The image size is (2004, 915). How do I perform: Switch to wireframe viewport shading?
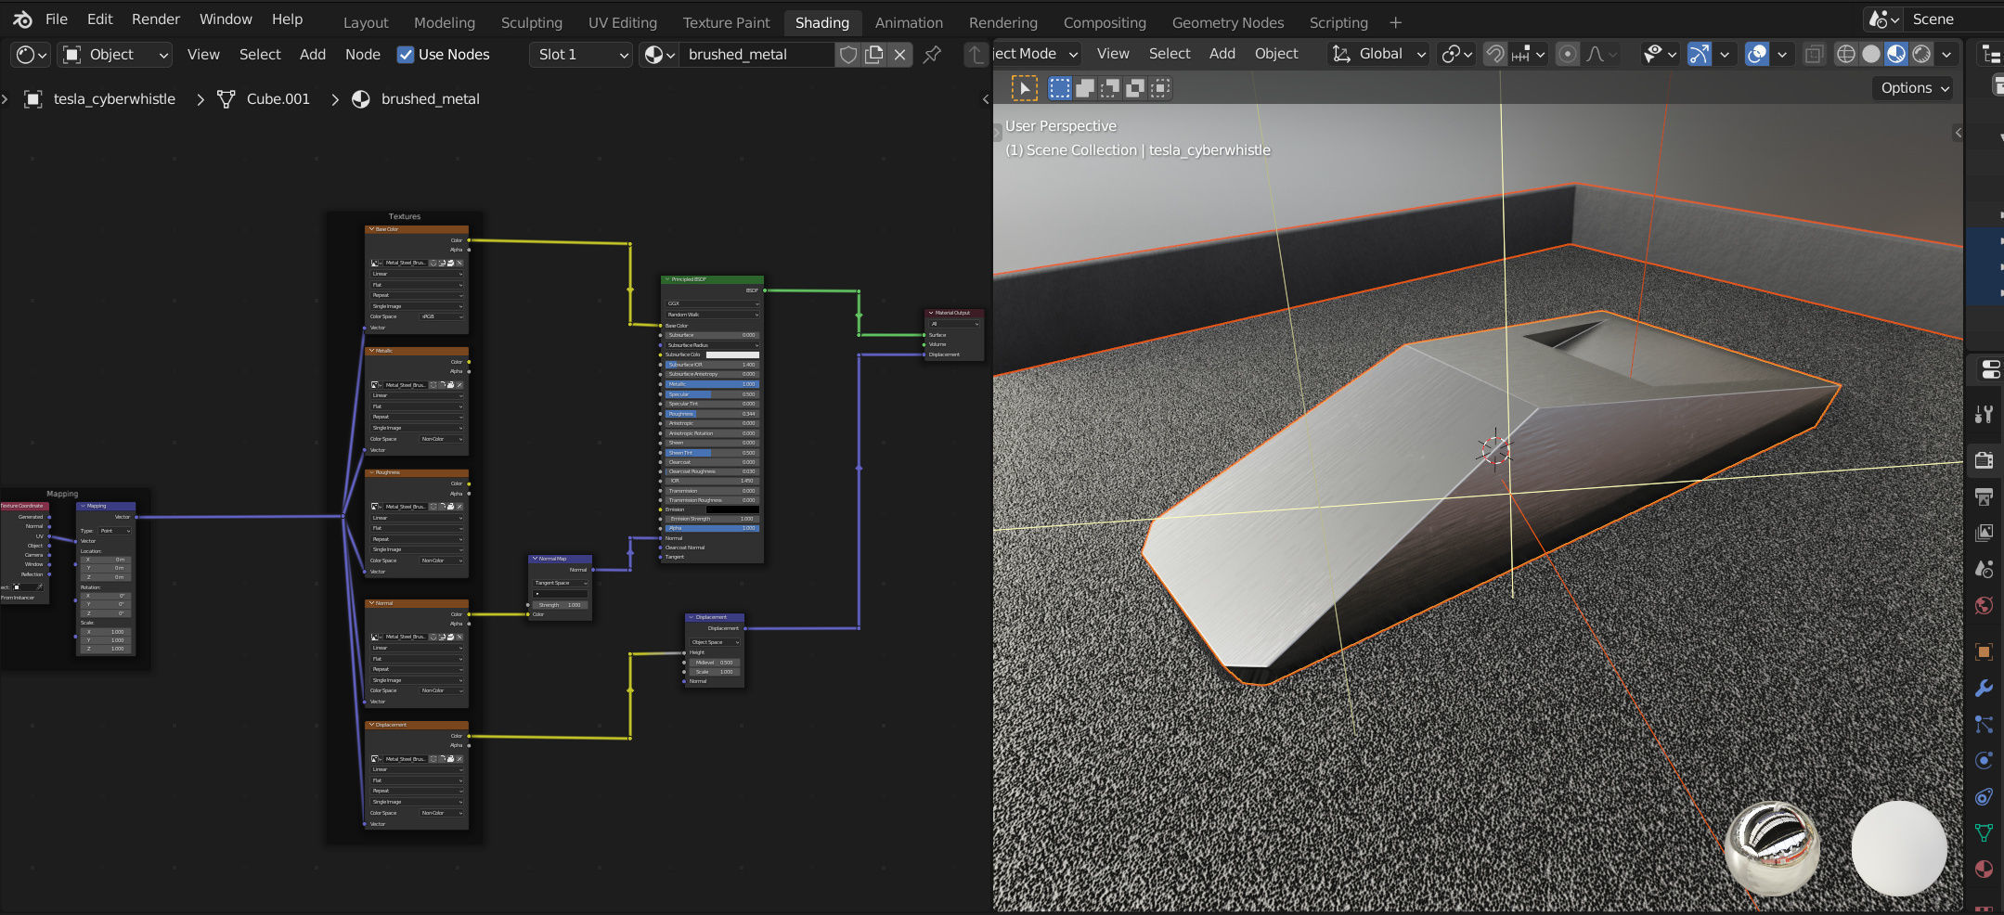pyautogui.click(x=1846, y=54)
